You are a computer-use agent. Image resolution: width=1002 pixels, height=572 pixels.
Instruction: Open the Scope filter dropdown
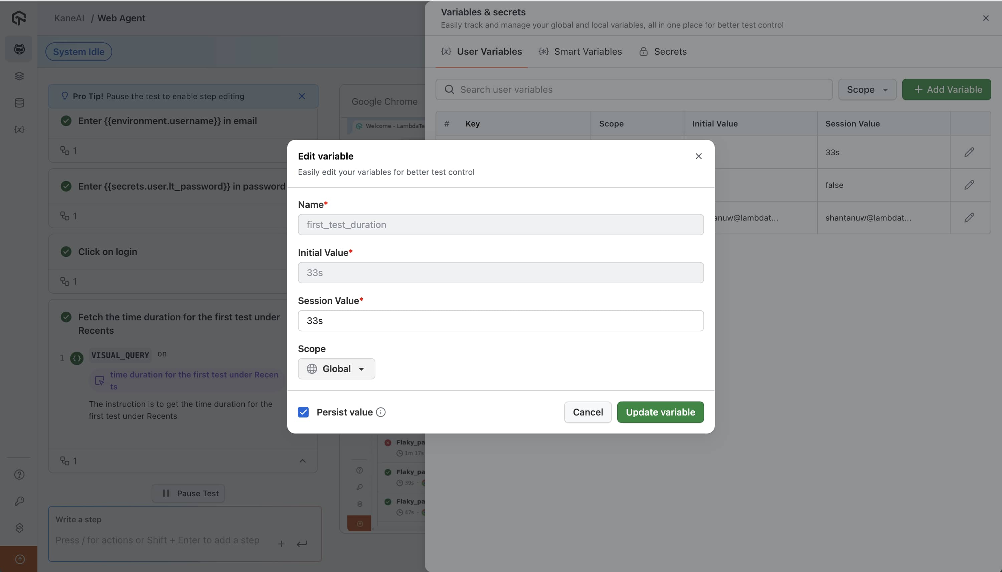867,89
